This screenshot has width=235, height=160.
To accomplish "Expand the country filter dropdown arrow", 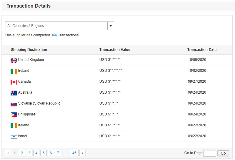I will tap(111, 26).
